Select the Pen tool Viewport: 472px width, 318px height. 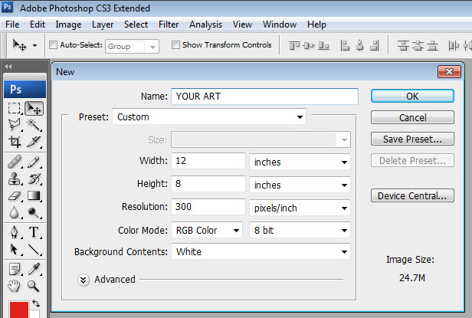(14, 232)
